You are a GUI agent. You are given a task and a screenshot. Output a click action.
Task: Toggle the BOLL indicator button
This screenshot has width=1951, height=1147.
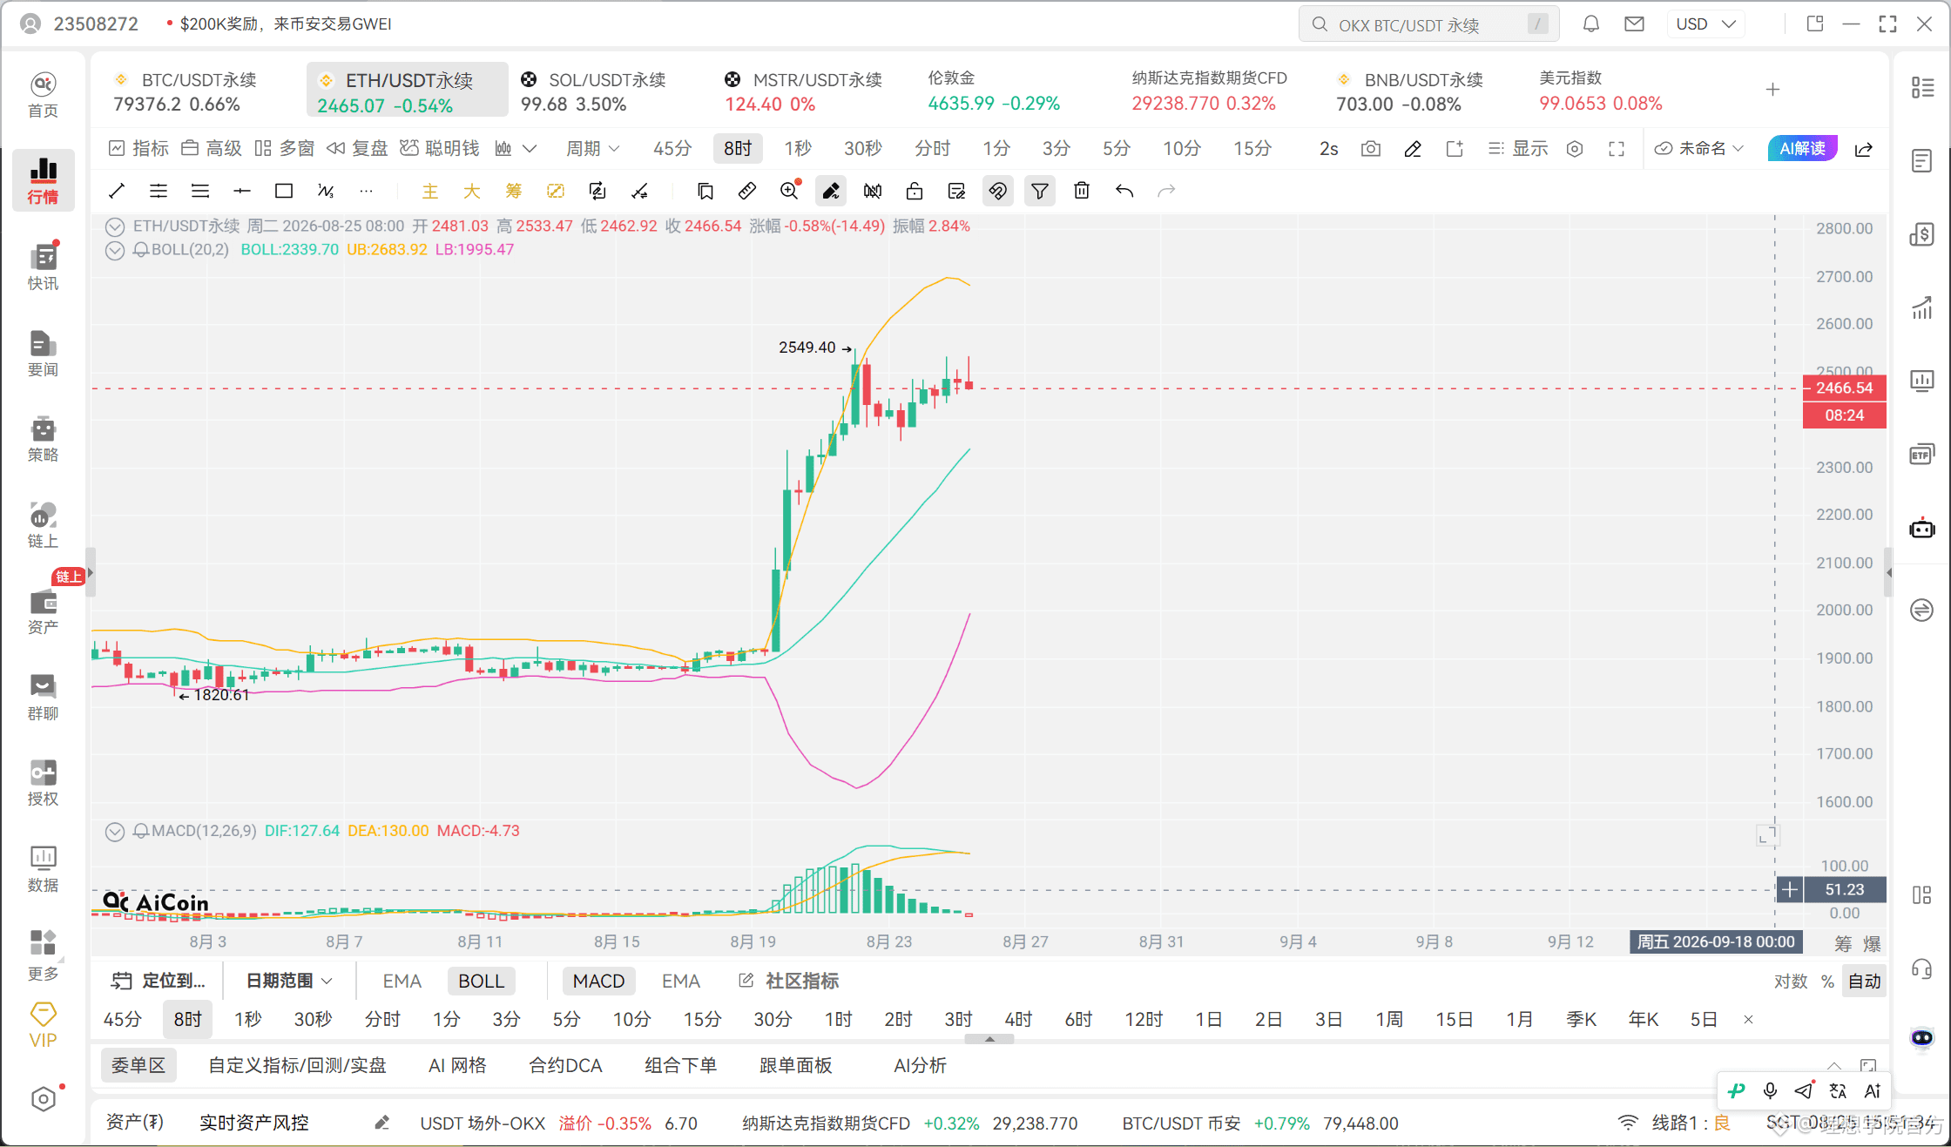482,982
